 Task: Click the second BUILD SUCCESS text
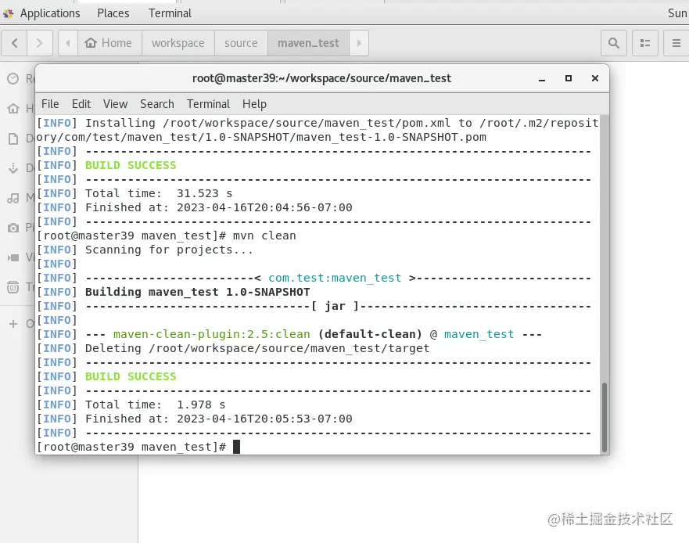click(131, 376)
